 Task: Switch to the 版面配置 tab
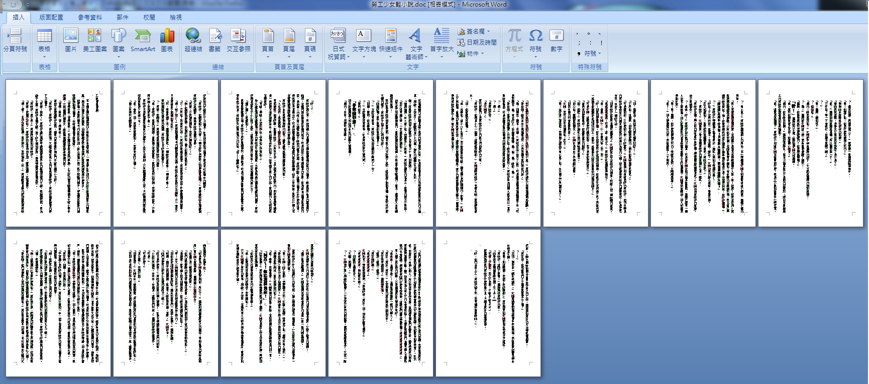click(51, 17)
